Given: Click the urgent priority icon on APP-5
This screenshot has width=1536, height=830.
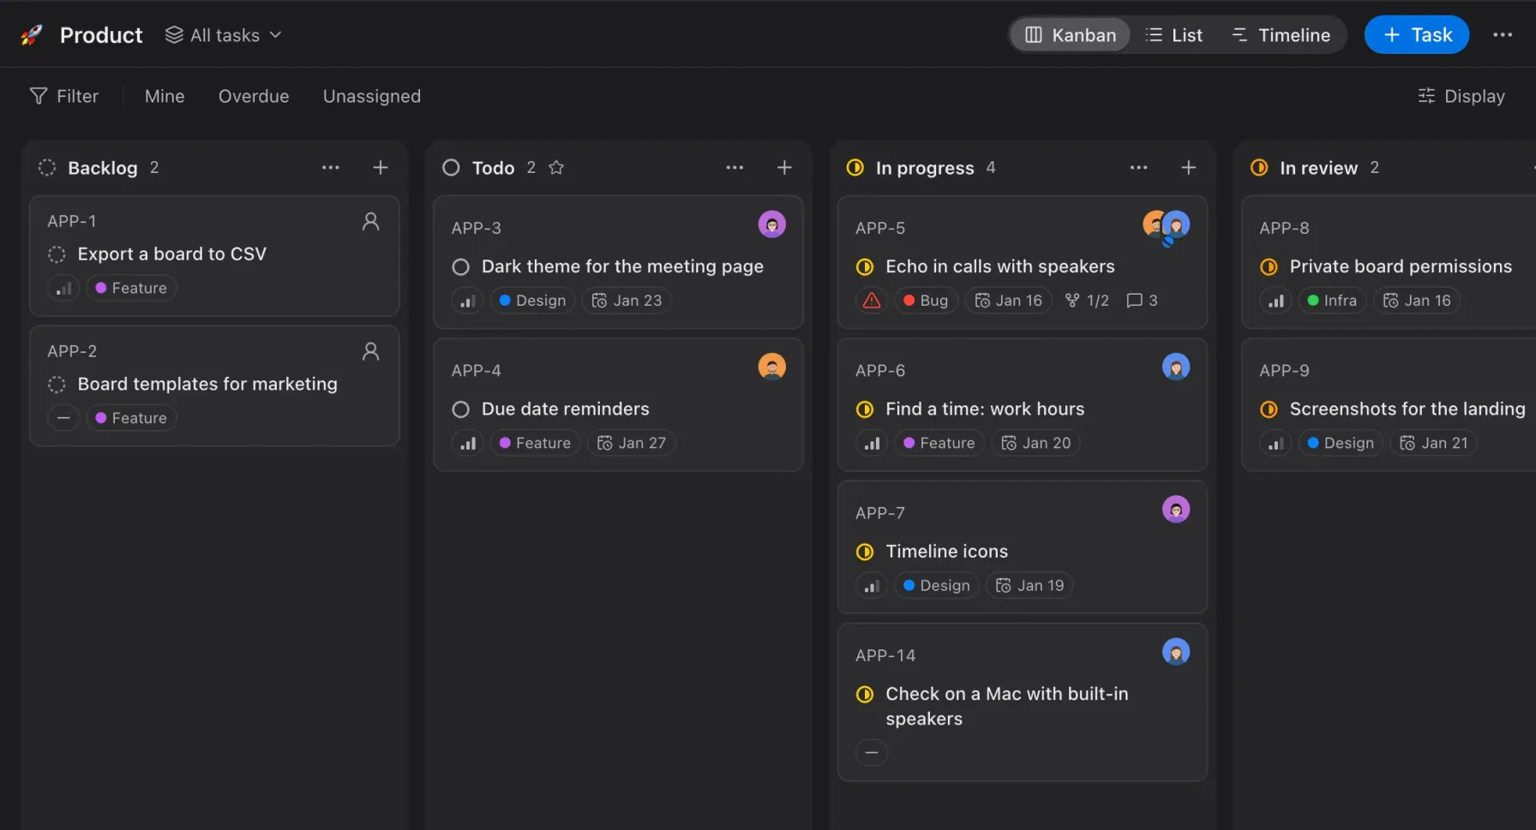Looking at the screenshot, I should pyautogui.click(x=872, y=301).
